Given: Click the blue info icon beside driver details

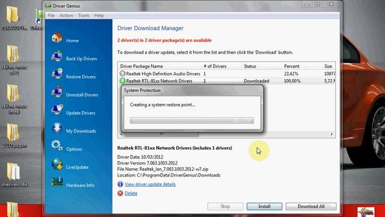Looking at the screenshot, I should [x=120, y=184].
